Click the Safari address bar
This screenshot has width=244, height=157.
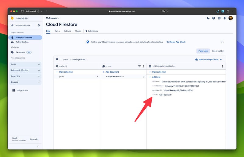(122, 11)
